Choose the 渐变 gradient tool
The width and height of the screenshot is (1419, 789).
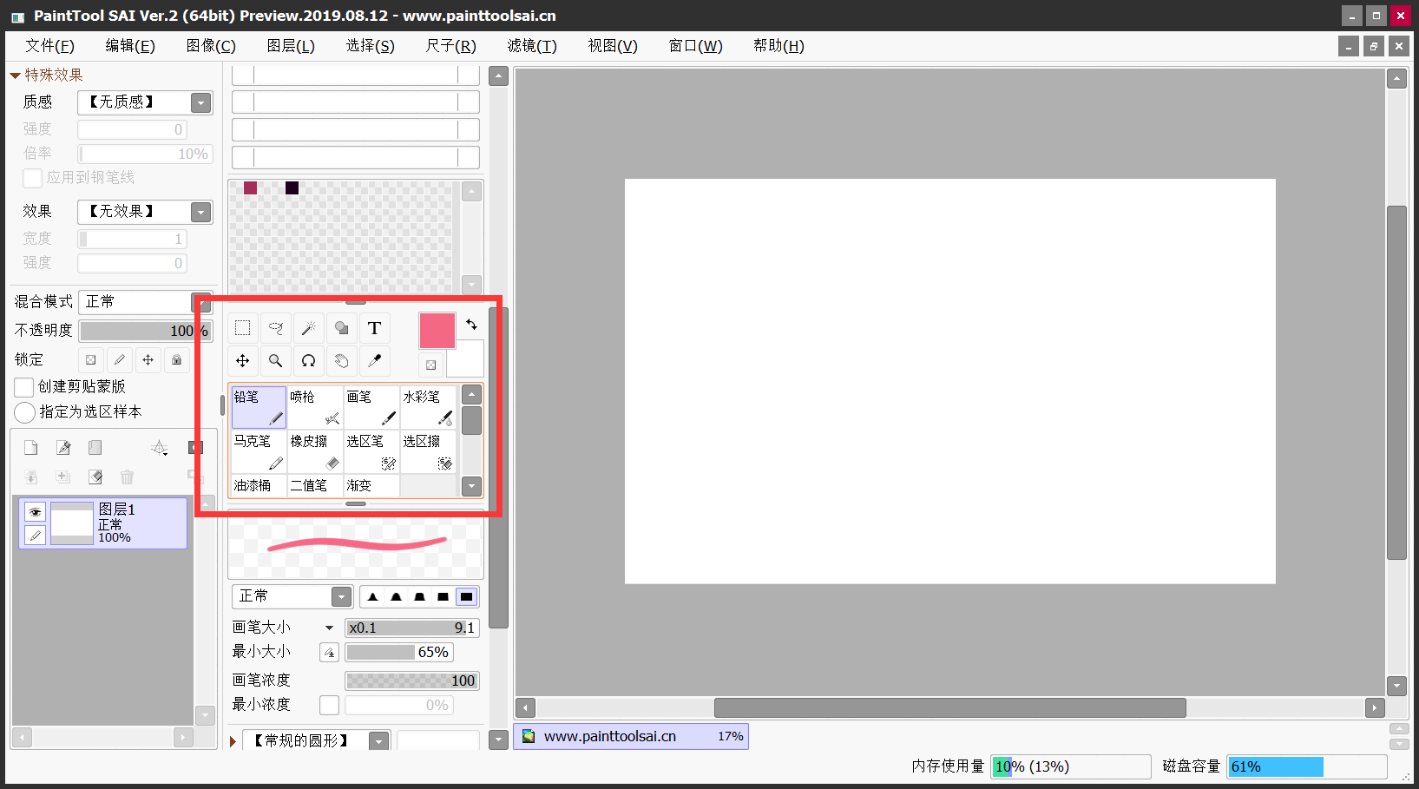click(x=371, y=485)
